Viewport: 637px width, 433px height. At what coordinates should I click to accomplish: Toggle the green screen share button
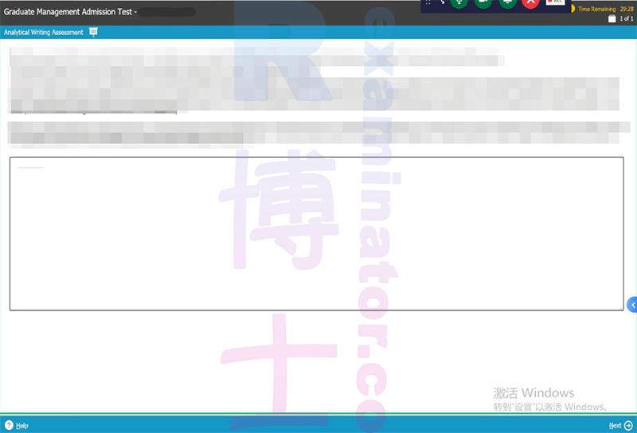[x=507, y=2]
